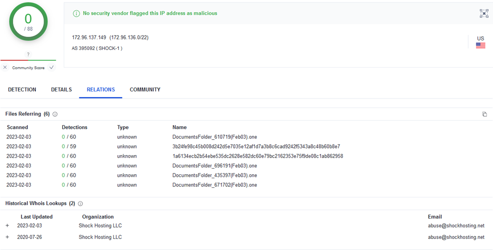The image size is (493, 250).
Task: Click the info icon beside Files Referring
Action: pos(55,114)
